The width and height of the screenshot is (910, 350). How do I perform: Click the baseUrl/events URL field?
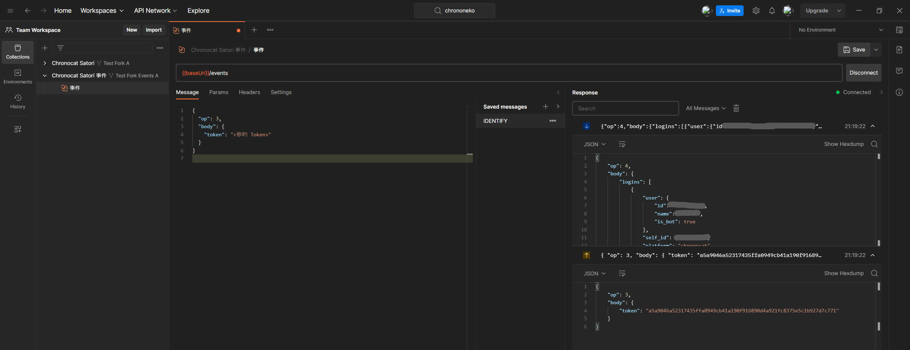509,73
